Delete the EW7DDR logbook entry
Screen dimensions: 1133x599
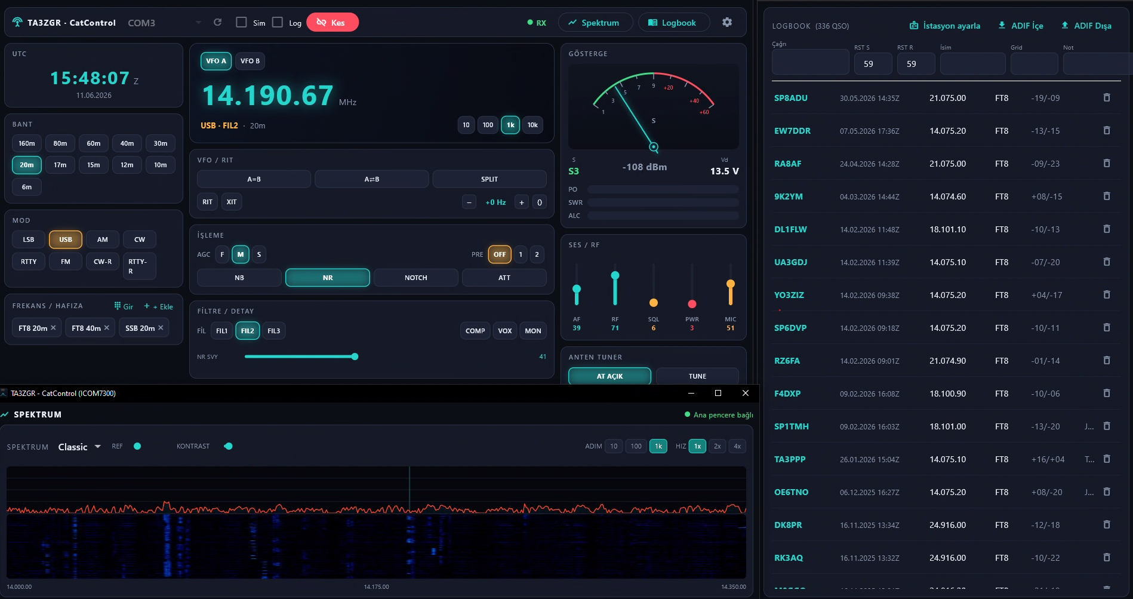pyautogui.click(x=1107, y=130)
